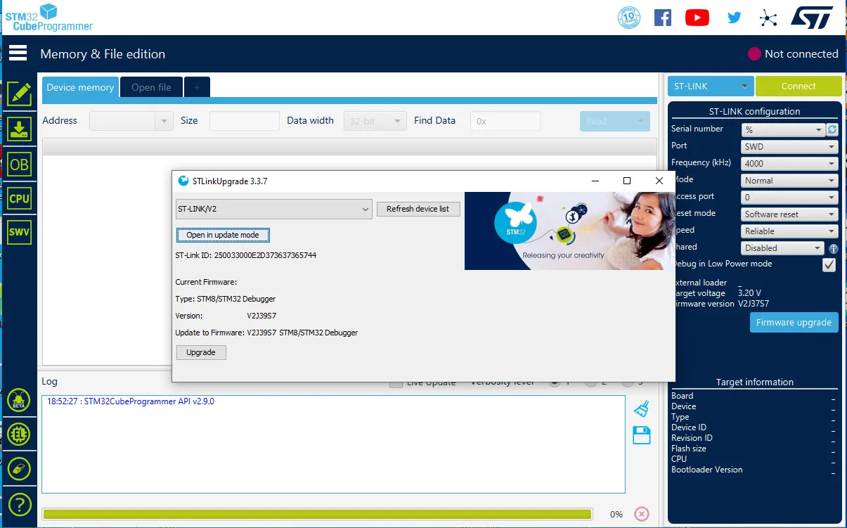Click the Firmware upgrade button
847x528 pixels.
click(x=794, y=323)
